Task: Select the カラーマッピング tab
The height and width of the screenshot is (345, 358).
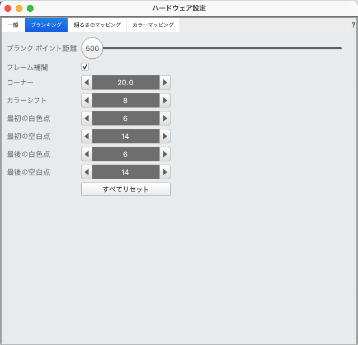Action: (x=153, y=25)
